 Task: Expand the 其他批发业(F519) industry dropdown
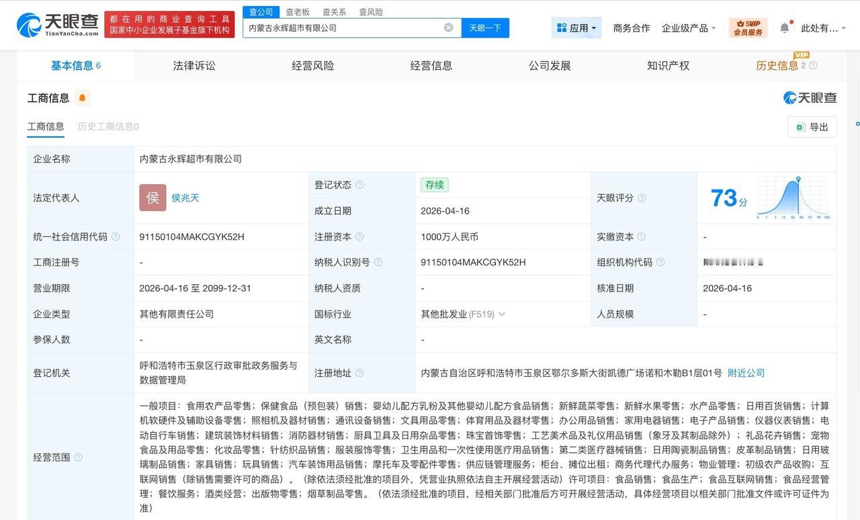(x=501, y=314)
